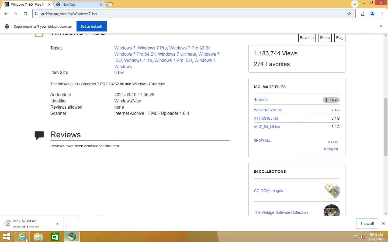Open the Chrome Labs flask icon

click(x=363, y=14)
